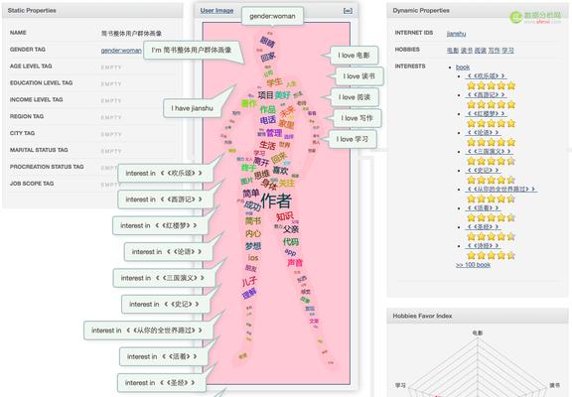Click the star rating below 《论语》
This screenshot has width=572, height=397.
(x=491, y=142)
